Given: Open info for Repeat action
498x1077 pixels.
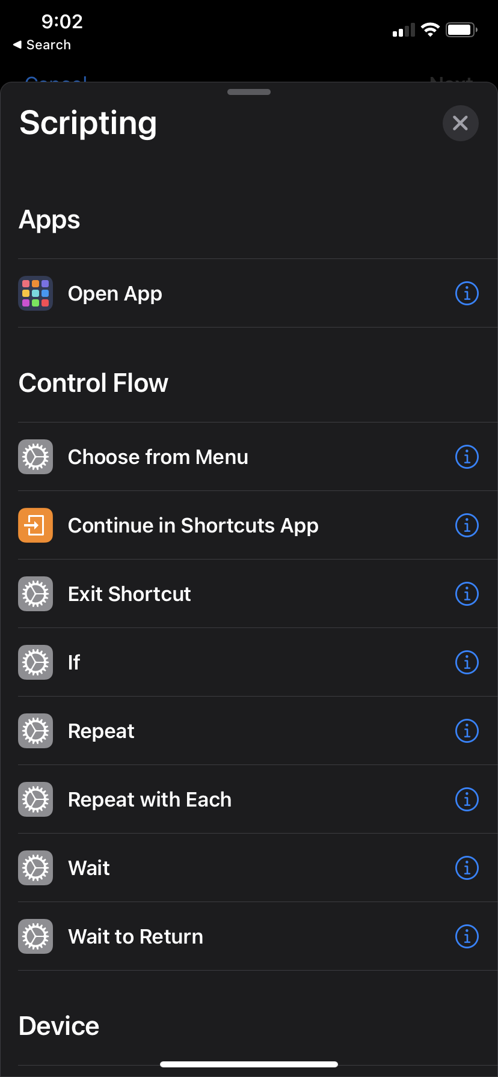Looking at the screenshot, I should click(x=467, y=731).
